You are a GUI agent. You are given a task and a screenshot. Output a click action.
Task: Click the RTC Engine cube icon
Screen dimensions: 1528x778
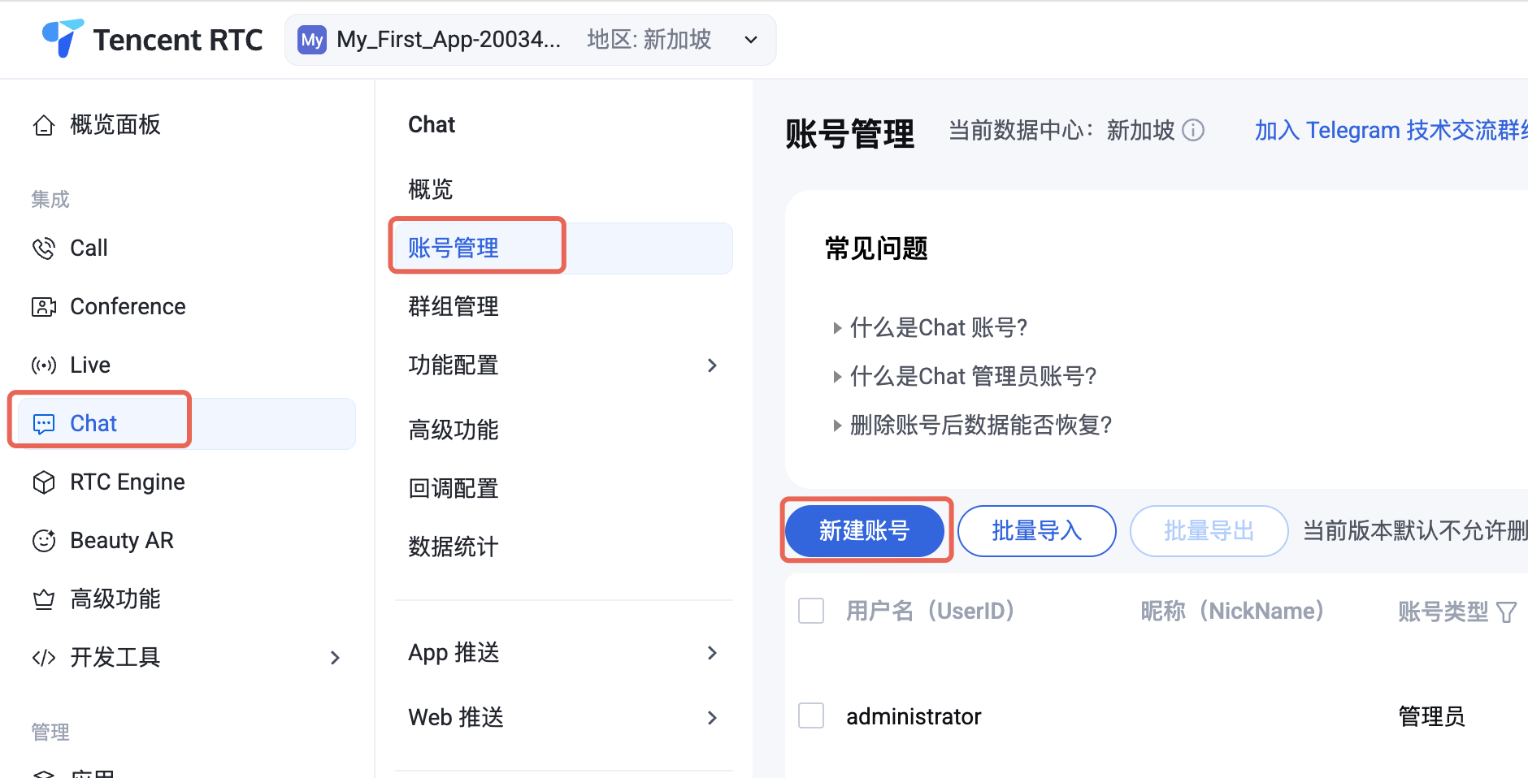[x=44, y=482]
